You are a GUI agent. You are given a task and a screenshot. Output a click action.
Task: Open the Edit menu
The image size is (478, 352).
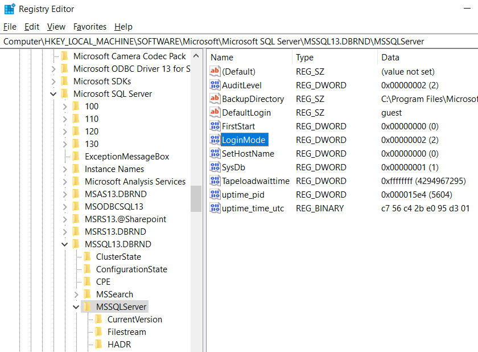[32, 27]
